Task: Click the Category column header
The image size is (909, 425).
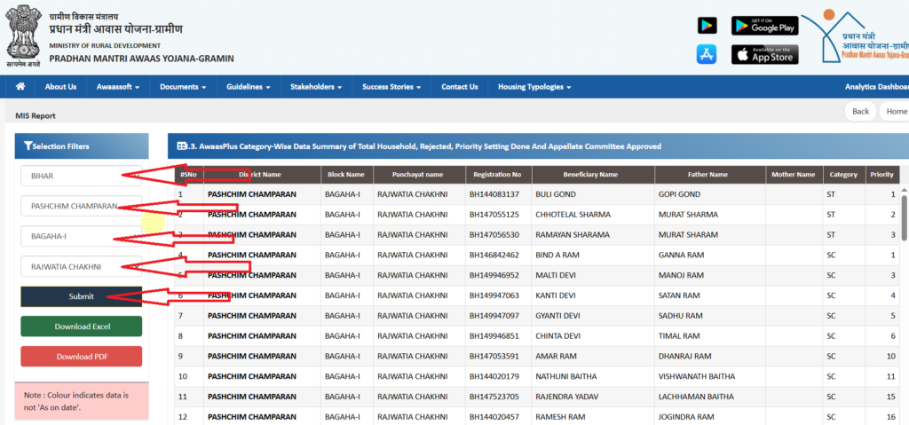Action: pos(843,175)
